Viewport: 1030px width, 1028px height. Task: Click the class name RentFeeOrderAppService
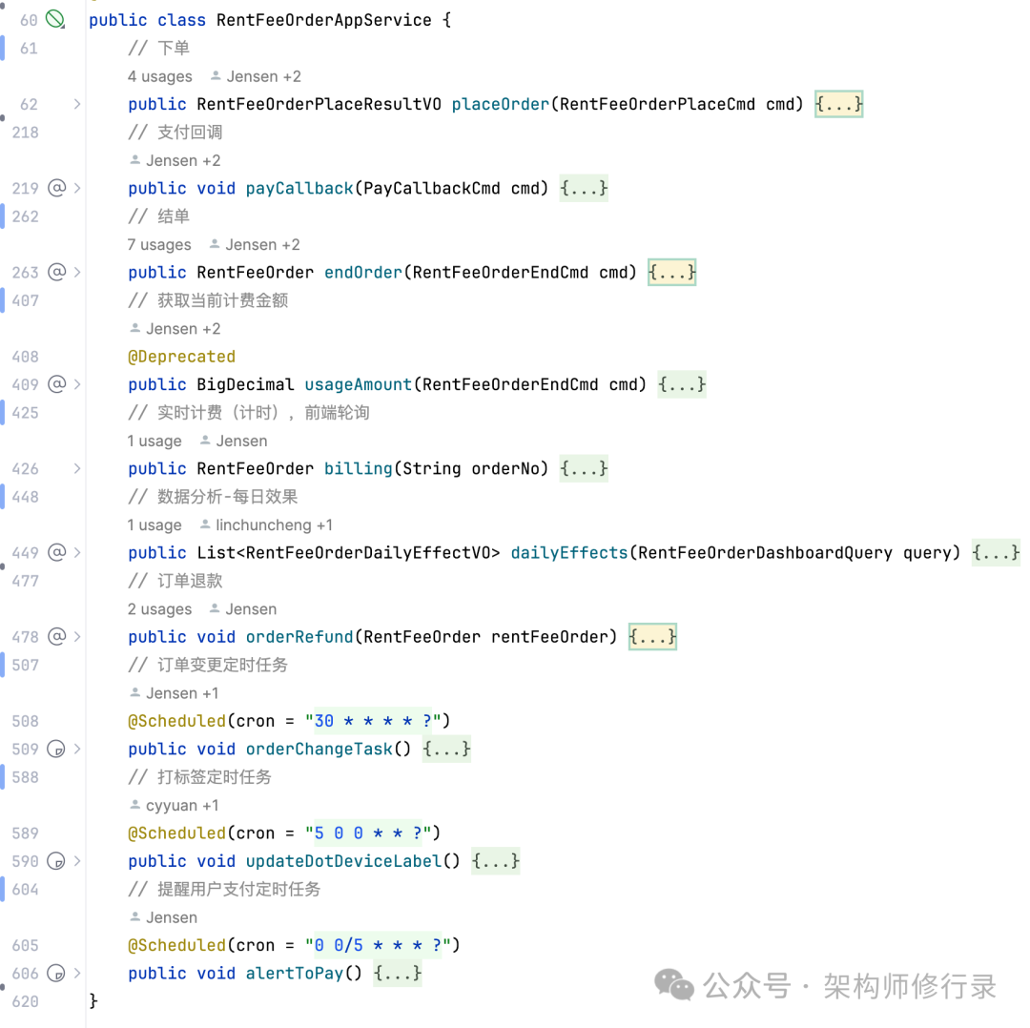(324, 20)
